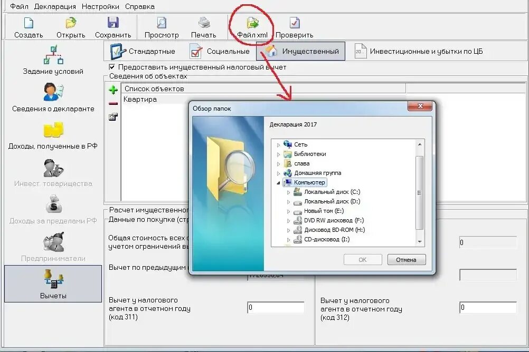This screenshot has height=352, width=529.
Task: Select Локальный диск (C:) drive
Action: point(332,192)
